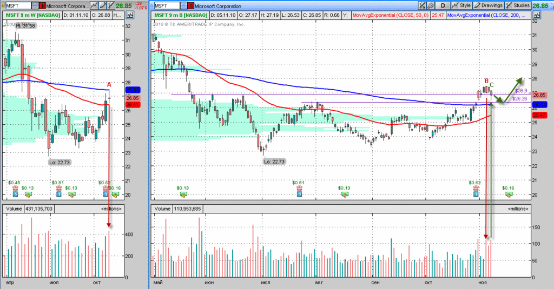
Task: Click red 25.47 price label on right chart axis
Action: click(x=539, y=115)
